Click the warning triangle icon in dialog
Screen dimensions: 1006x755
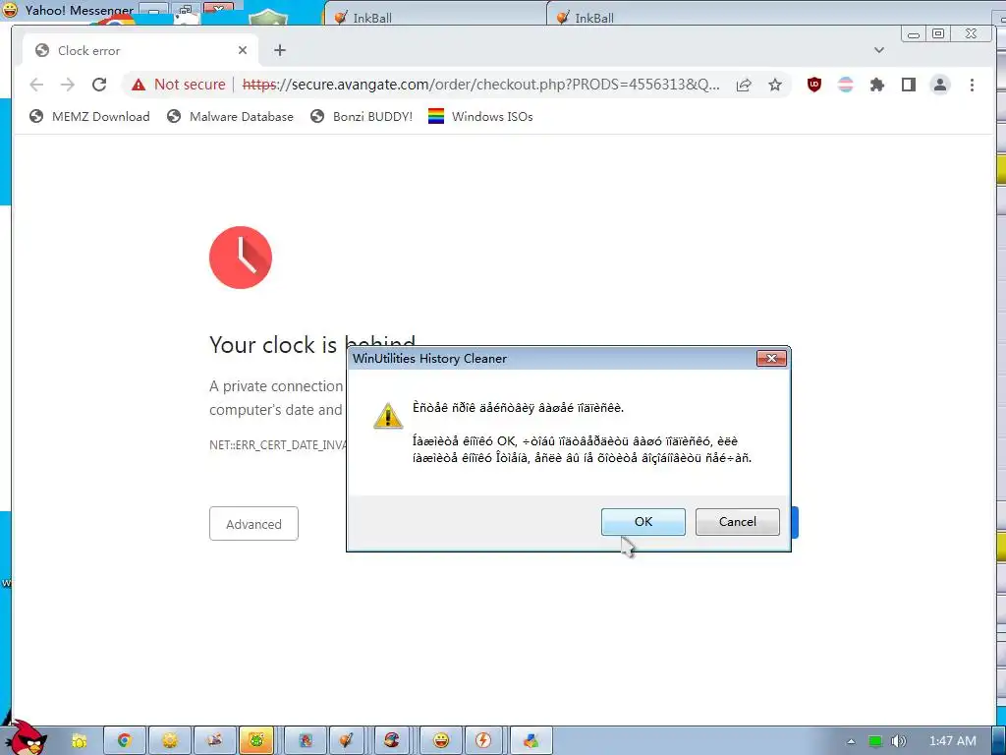pyautogui.click(x=388, y=416)
